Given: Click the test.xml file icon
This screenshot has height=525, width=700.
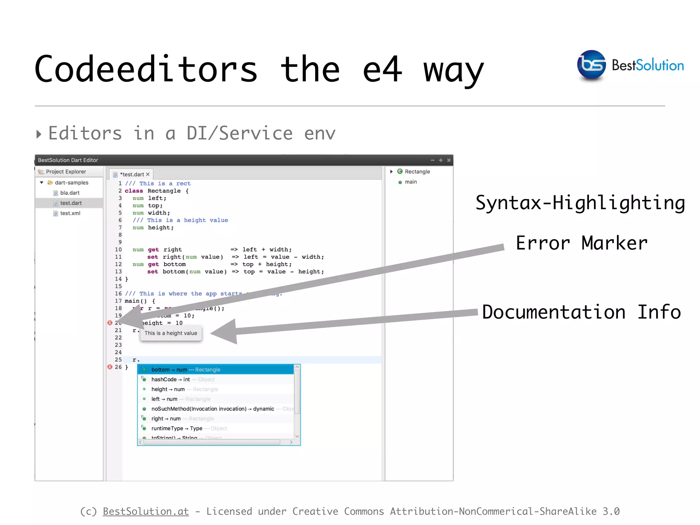Looking at the screenshot, I should click(x=55, y=213).
